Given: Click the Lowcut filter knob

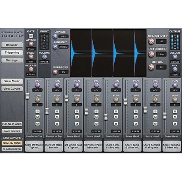Looking at the screenshot, I should click(x=55, y=36).
